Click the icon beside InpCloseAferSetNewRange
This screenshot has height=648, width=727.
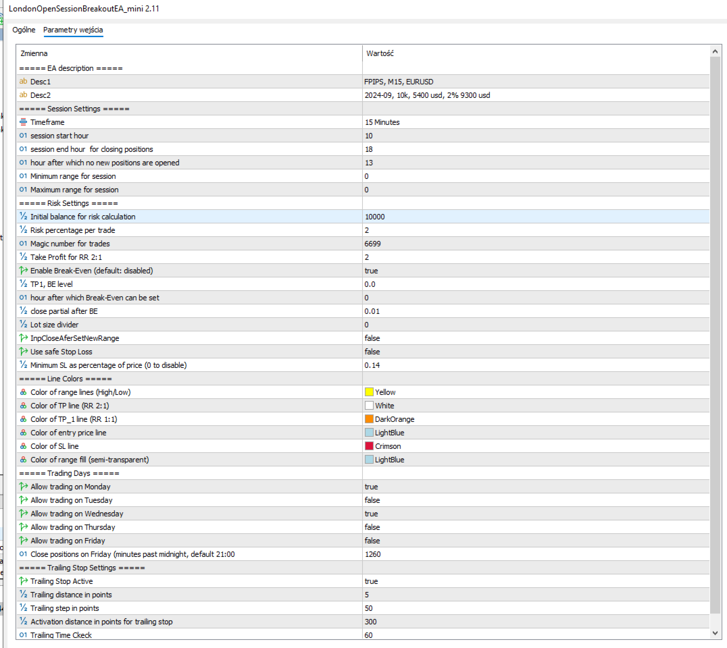tap(23, 338)
